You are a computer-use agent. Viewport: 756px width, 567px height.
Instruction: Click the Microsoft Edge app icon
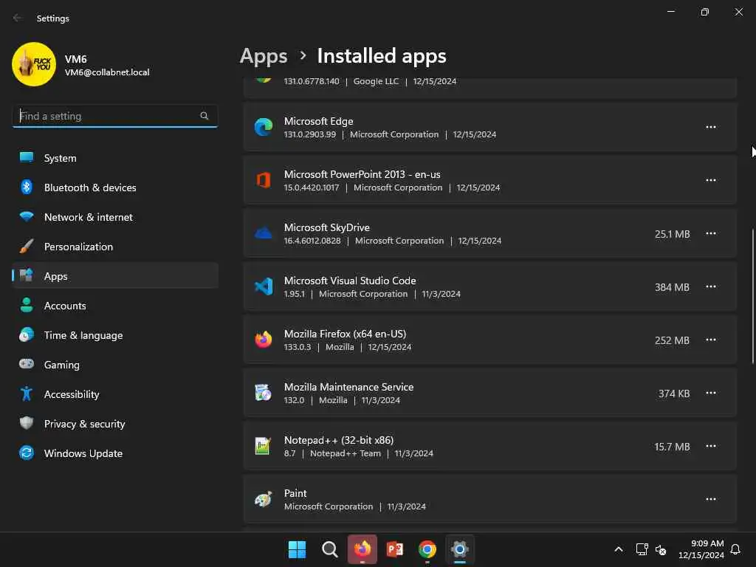point(264,127)
